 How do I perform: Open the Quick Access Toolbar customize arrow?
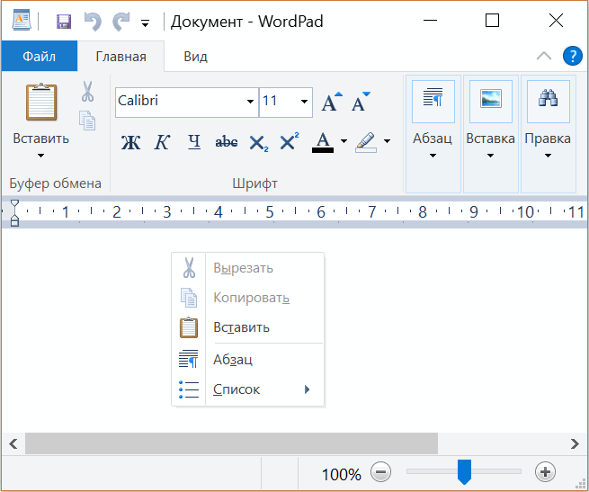pyautogui.click(x=145, y=23)
